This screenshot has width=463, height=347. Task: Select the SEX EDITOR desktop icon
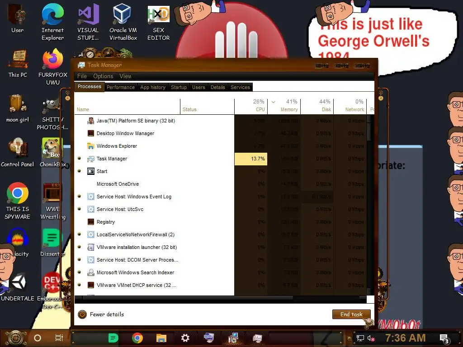coord(158,23)
